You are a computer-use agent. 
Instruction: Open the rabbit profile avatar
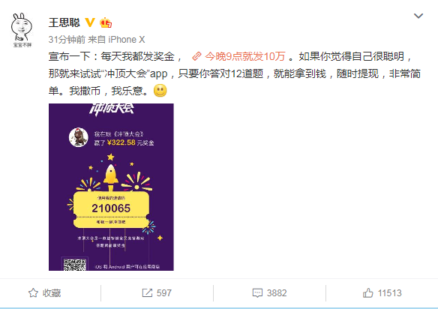pos(22,30)
